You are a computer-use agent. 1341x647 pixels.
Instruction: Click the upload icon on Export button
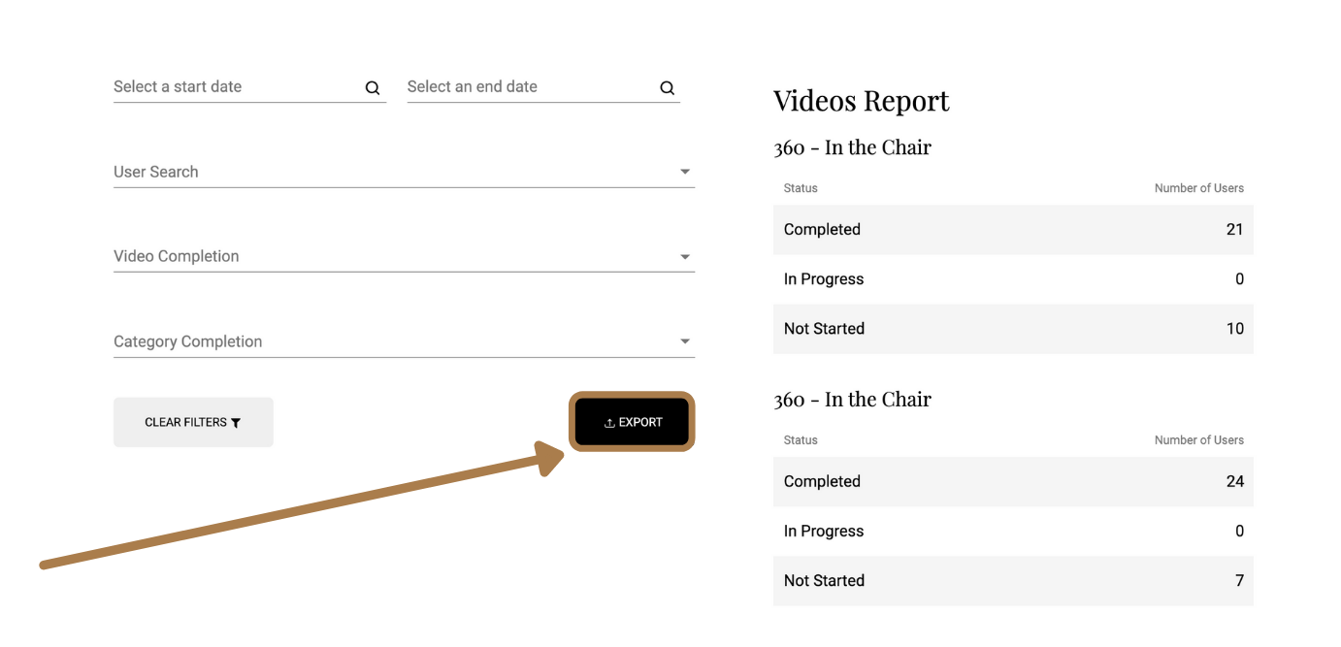(609, 423)
